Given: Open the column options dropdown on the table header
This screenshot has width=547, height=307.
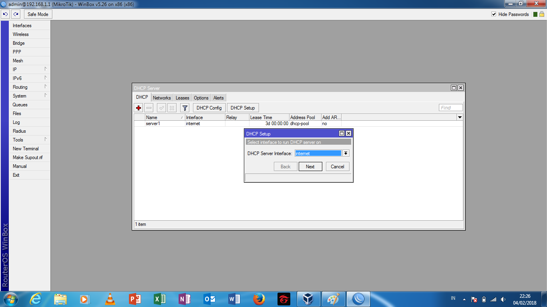Looking at the screenshot, I should pyautogui.click(x=459, y=117).
